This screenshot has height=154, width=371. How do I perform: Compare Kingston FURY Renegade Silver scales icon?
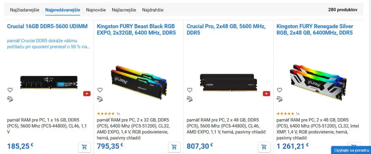pyautogui.click(x=279, y=99)
